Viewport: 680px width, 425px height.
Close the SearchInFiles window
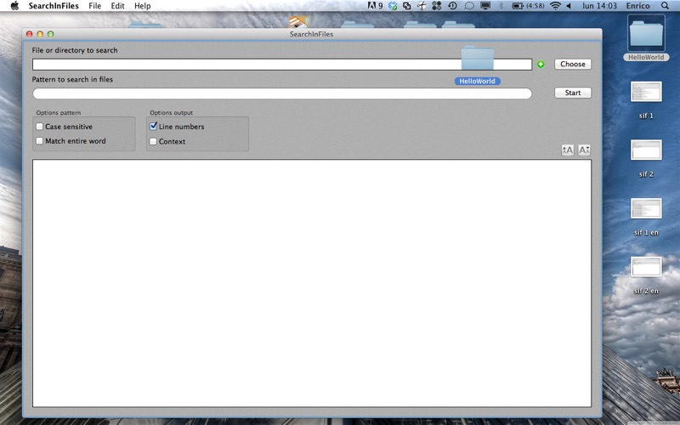pyautogui.click(x=30, y=34)
